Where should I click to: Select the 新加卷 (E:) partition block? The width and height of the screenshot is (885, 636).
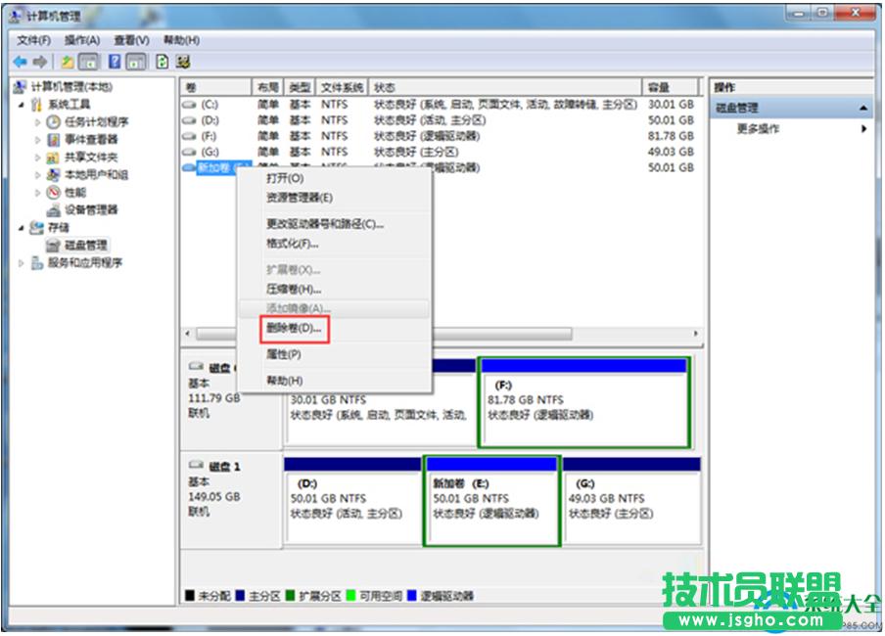click(491, 501)
